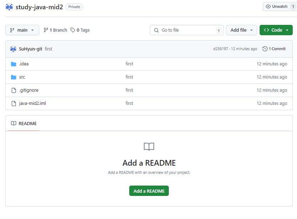Click the 'first' commit message on .idea row
297x219 pixels.
coord(129,64)
